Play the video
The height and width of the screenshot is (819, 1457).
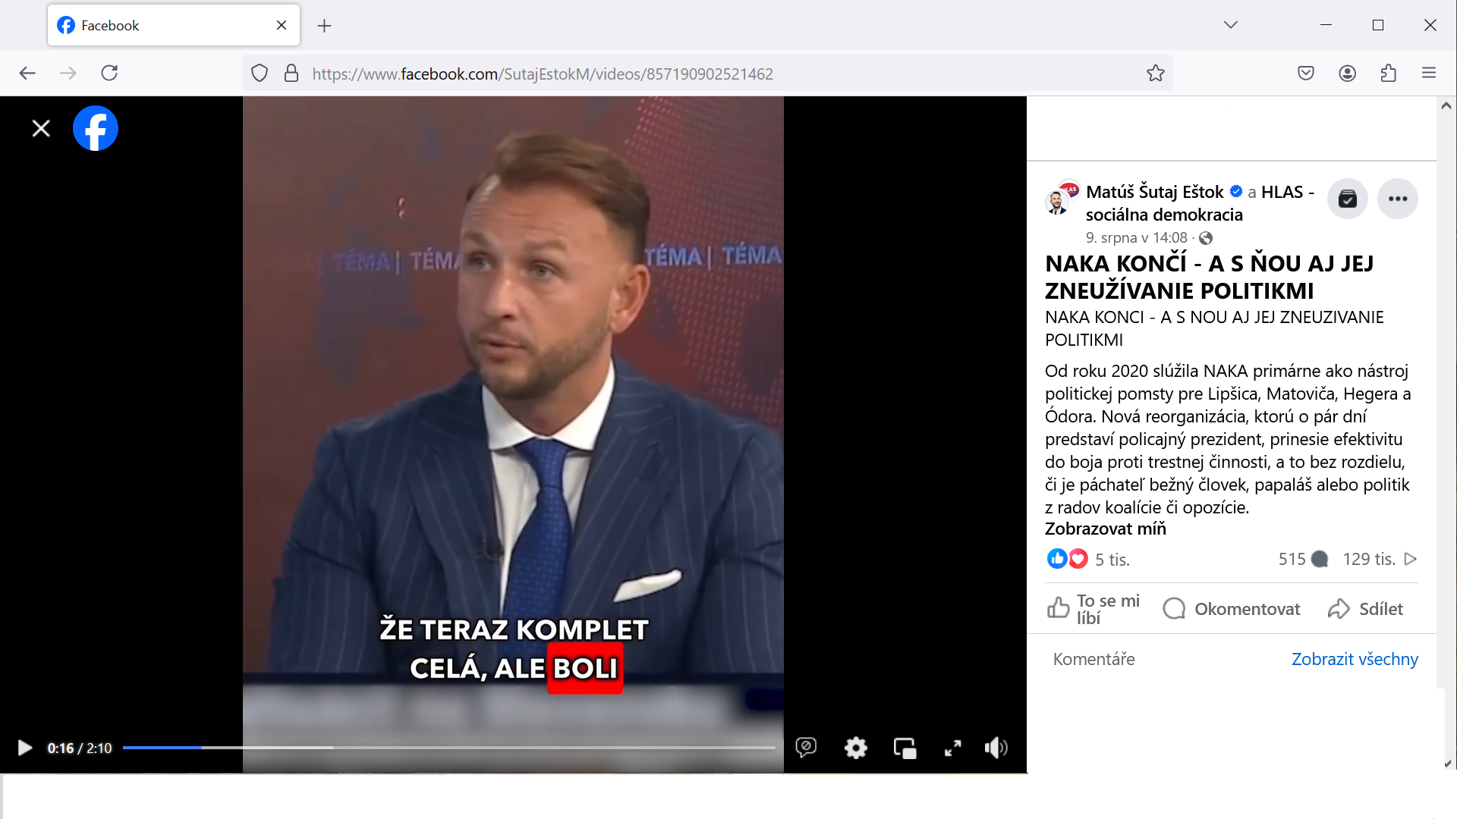coord(25,748)
